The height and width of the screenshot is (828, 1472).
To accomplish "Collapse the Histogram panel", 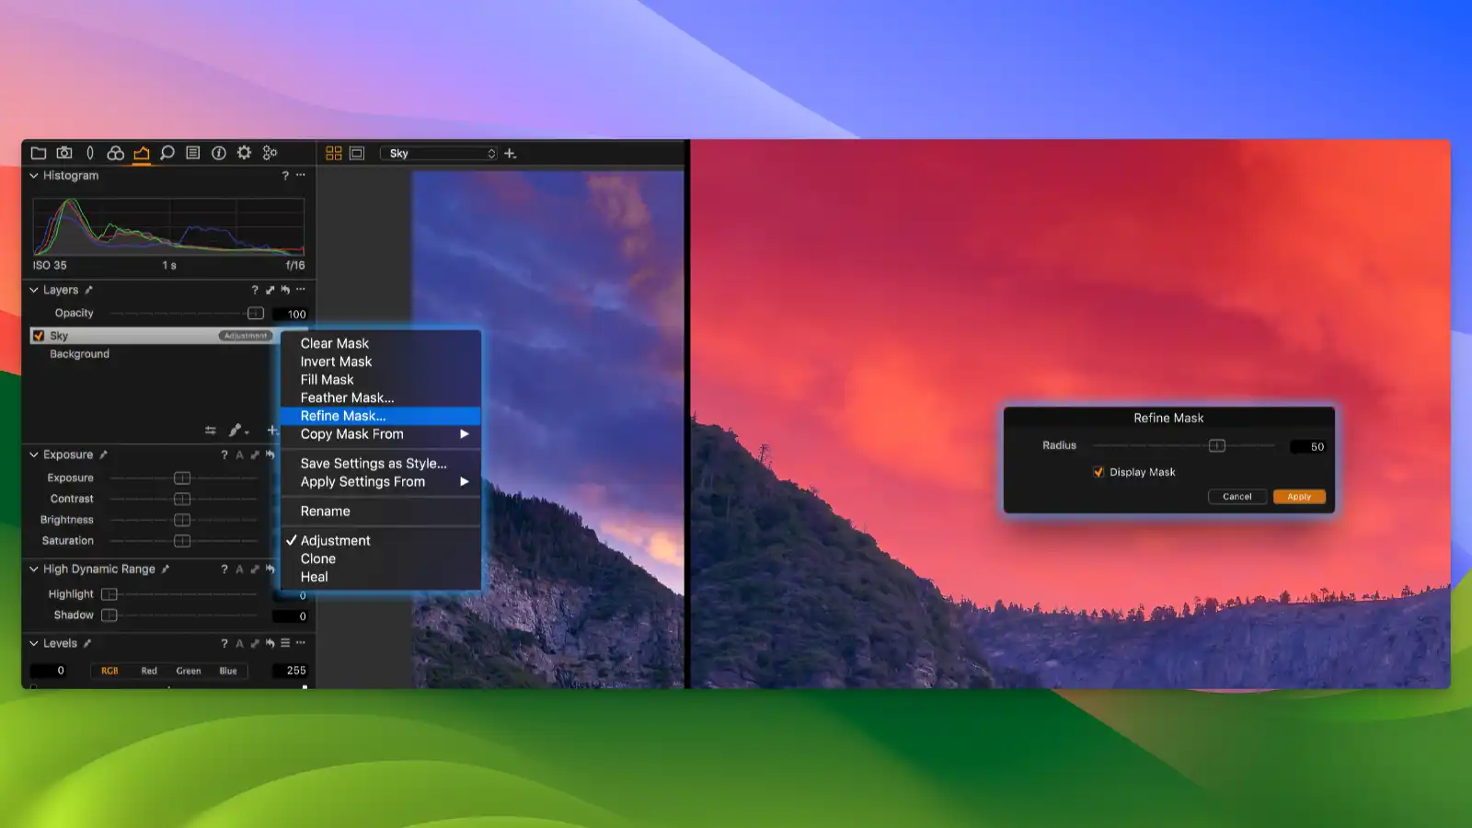I will pos(34,176).
